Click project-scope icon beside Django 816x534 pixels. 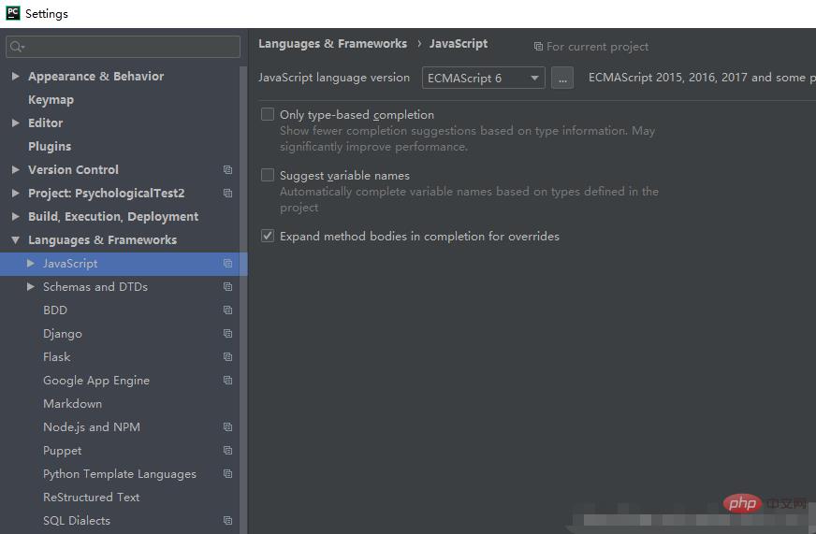click(x=227, y=334)
